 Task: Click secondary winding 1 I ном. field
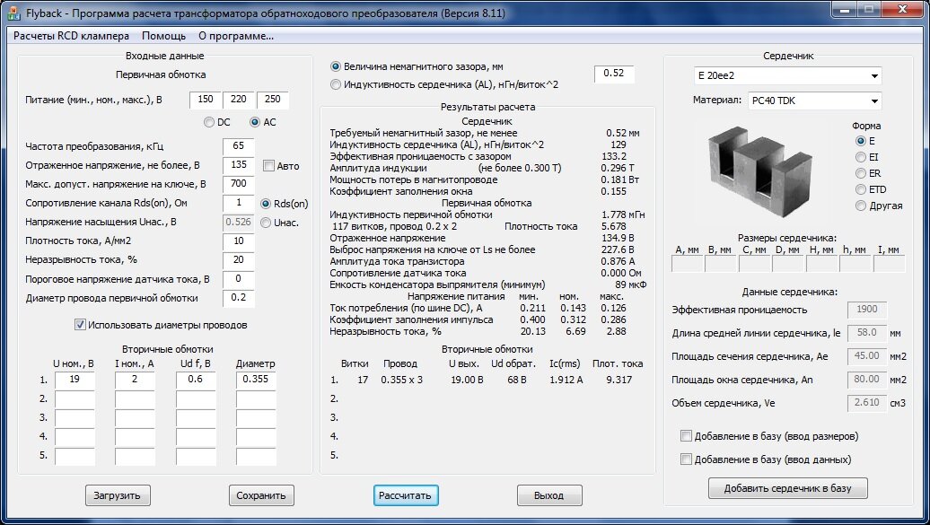[x=135, y=380]
